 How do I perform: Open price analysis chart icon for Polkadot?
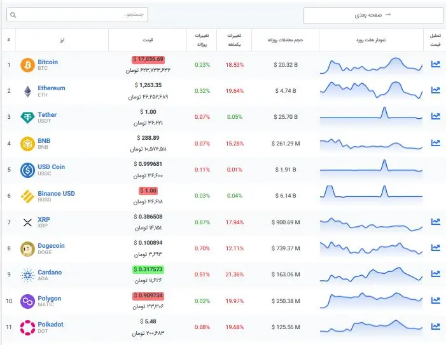coord(435,327)
